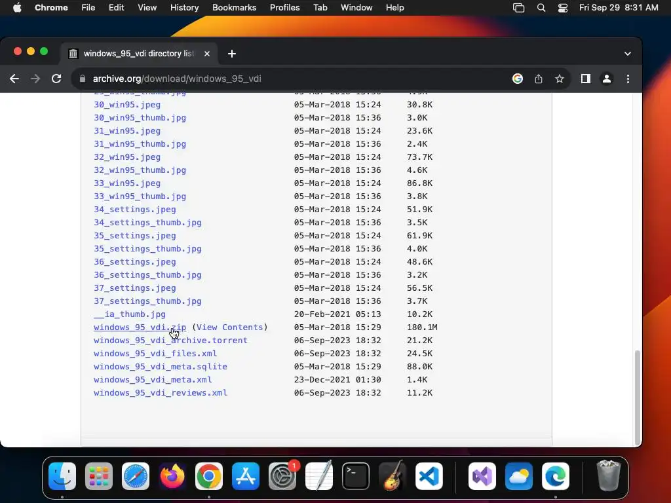Click Chrome icon in the Dock
671x503 pixels.
pyautogui.click(x=209, y=476)
